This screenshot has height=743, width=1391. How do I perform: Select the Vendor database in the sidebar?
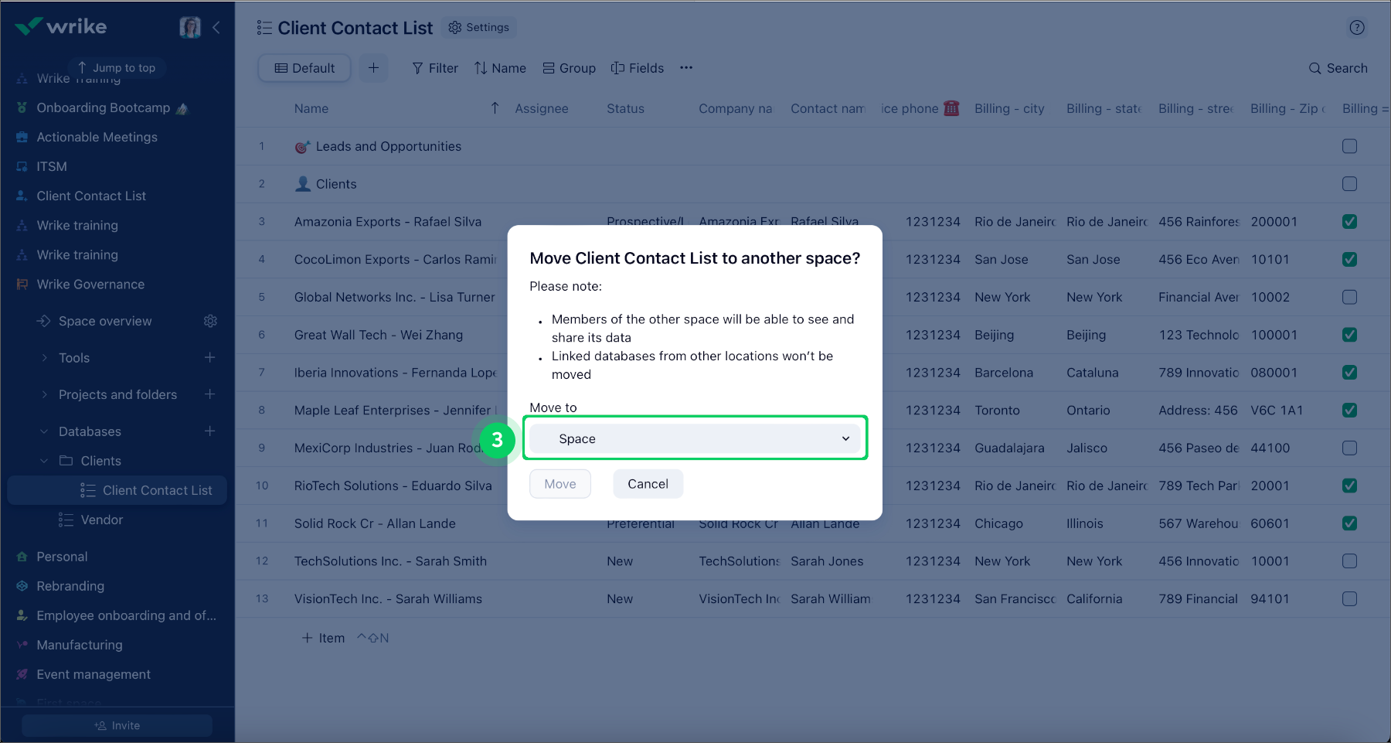[x=103, y=520]
